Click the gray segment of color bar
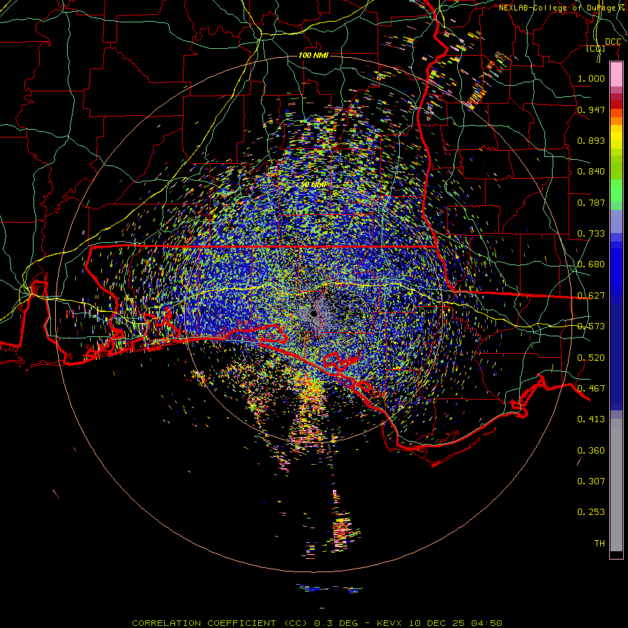The height and width of the screenshot is (628, 628). click(x=616, y=485)
